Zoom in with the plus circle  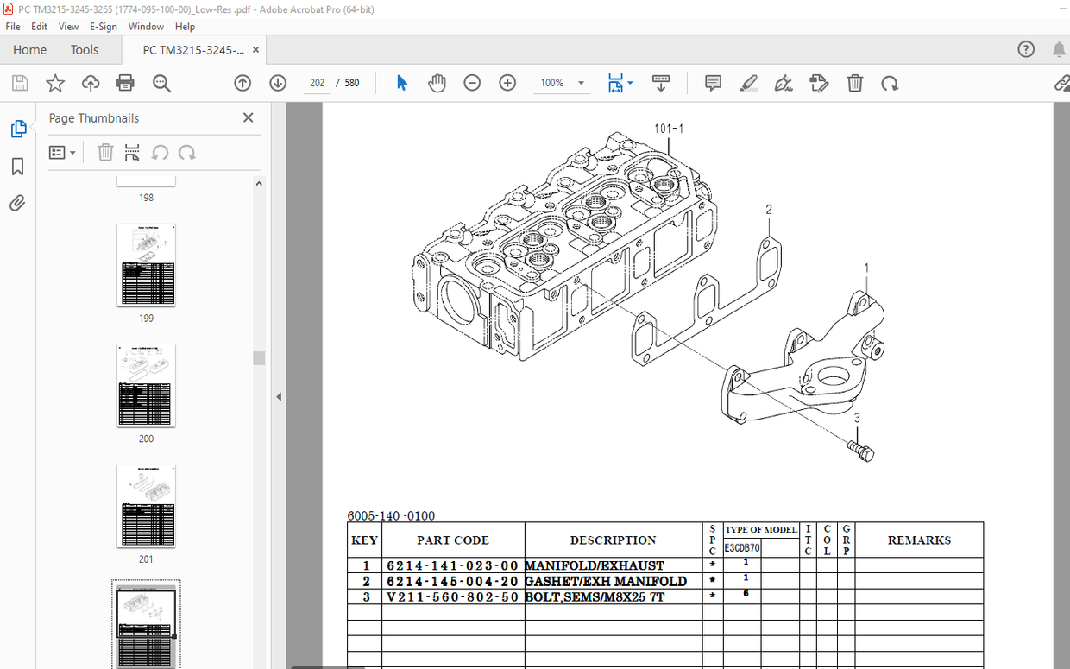507,83
